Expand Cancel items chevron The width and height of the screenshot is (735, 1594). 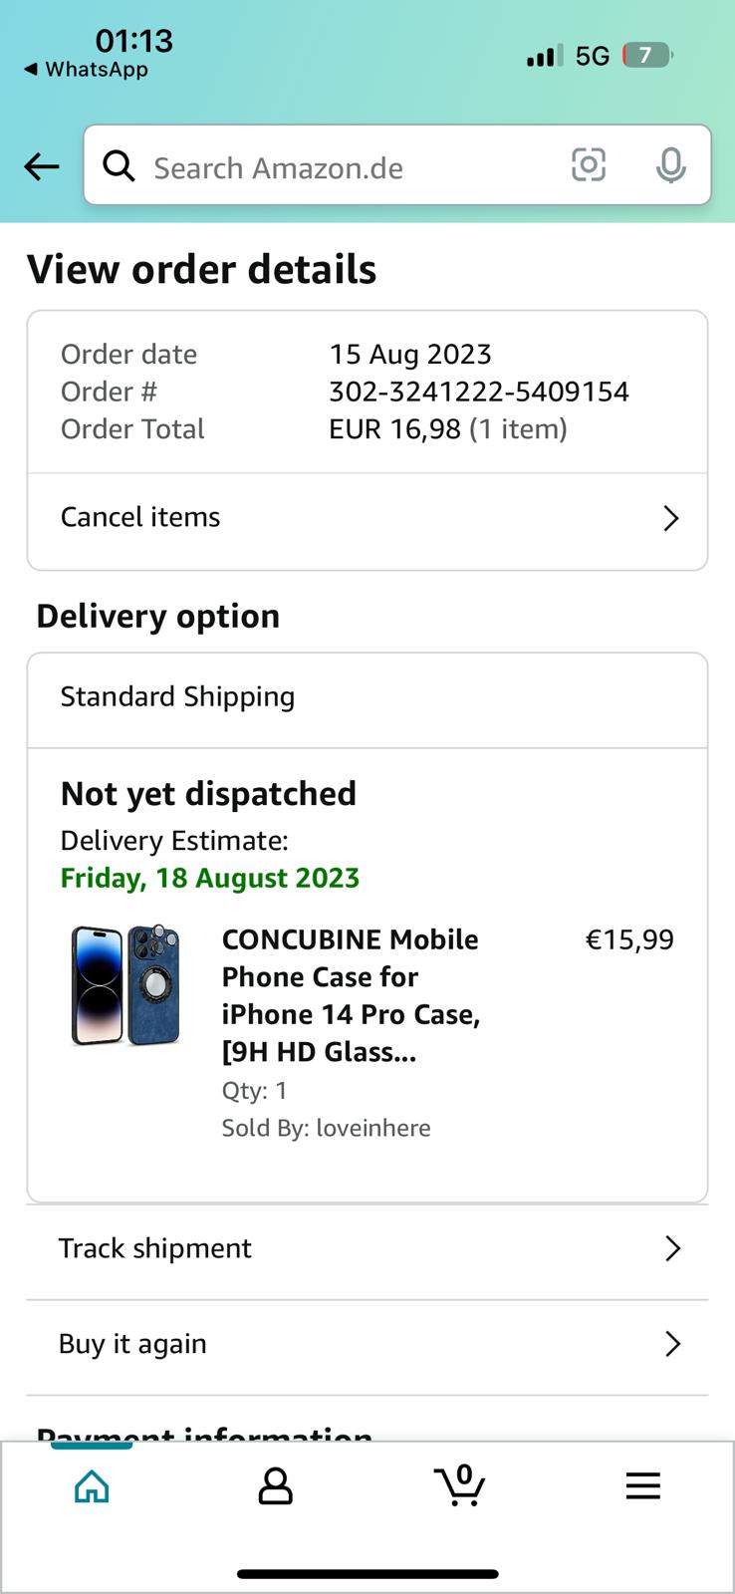coord(671,518)
